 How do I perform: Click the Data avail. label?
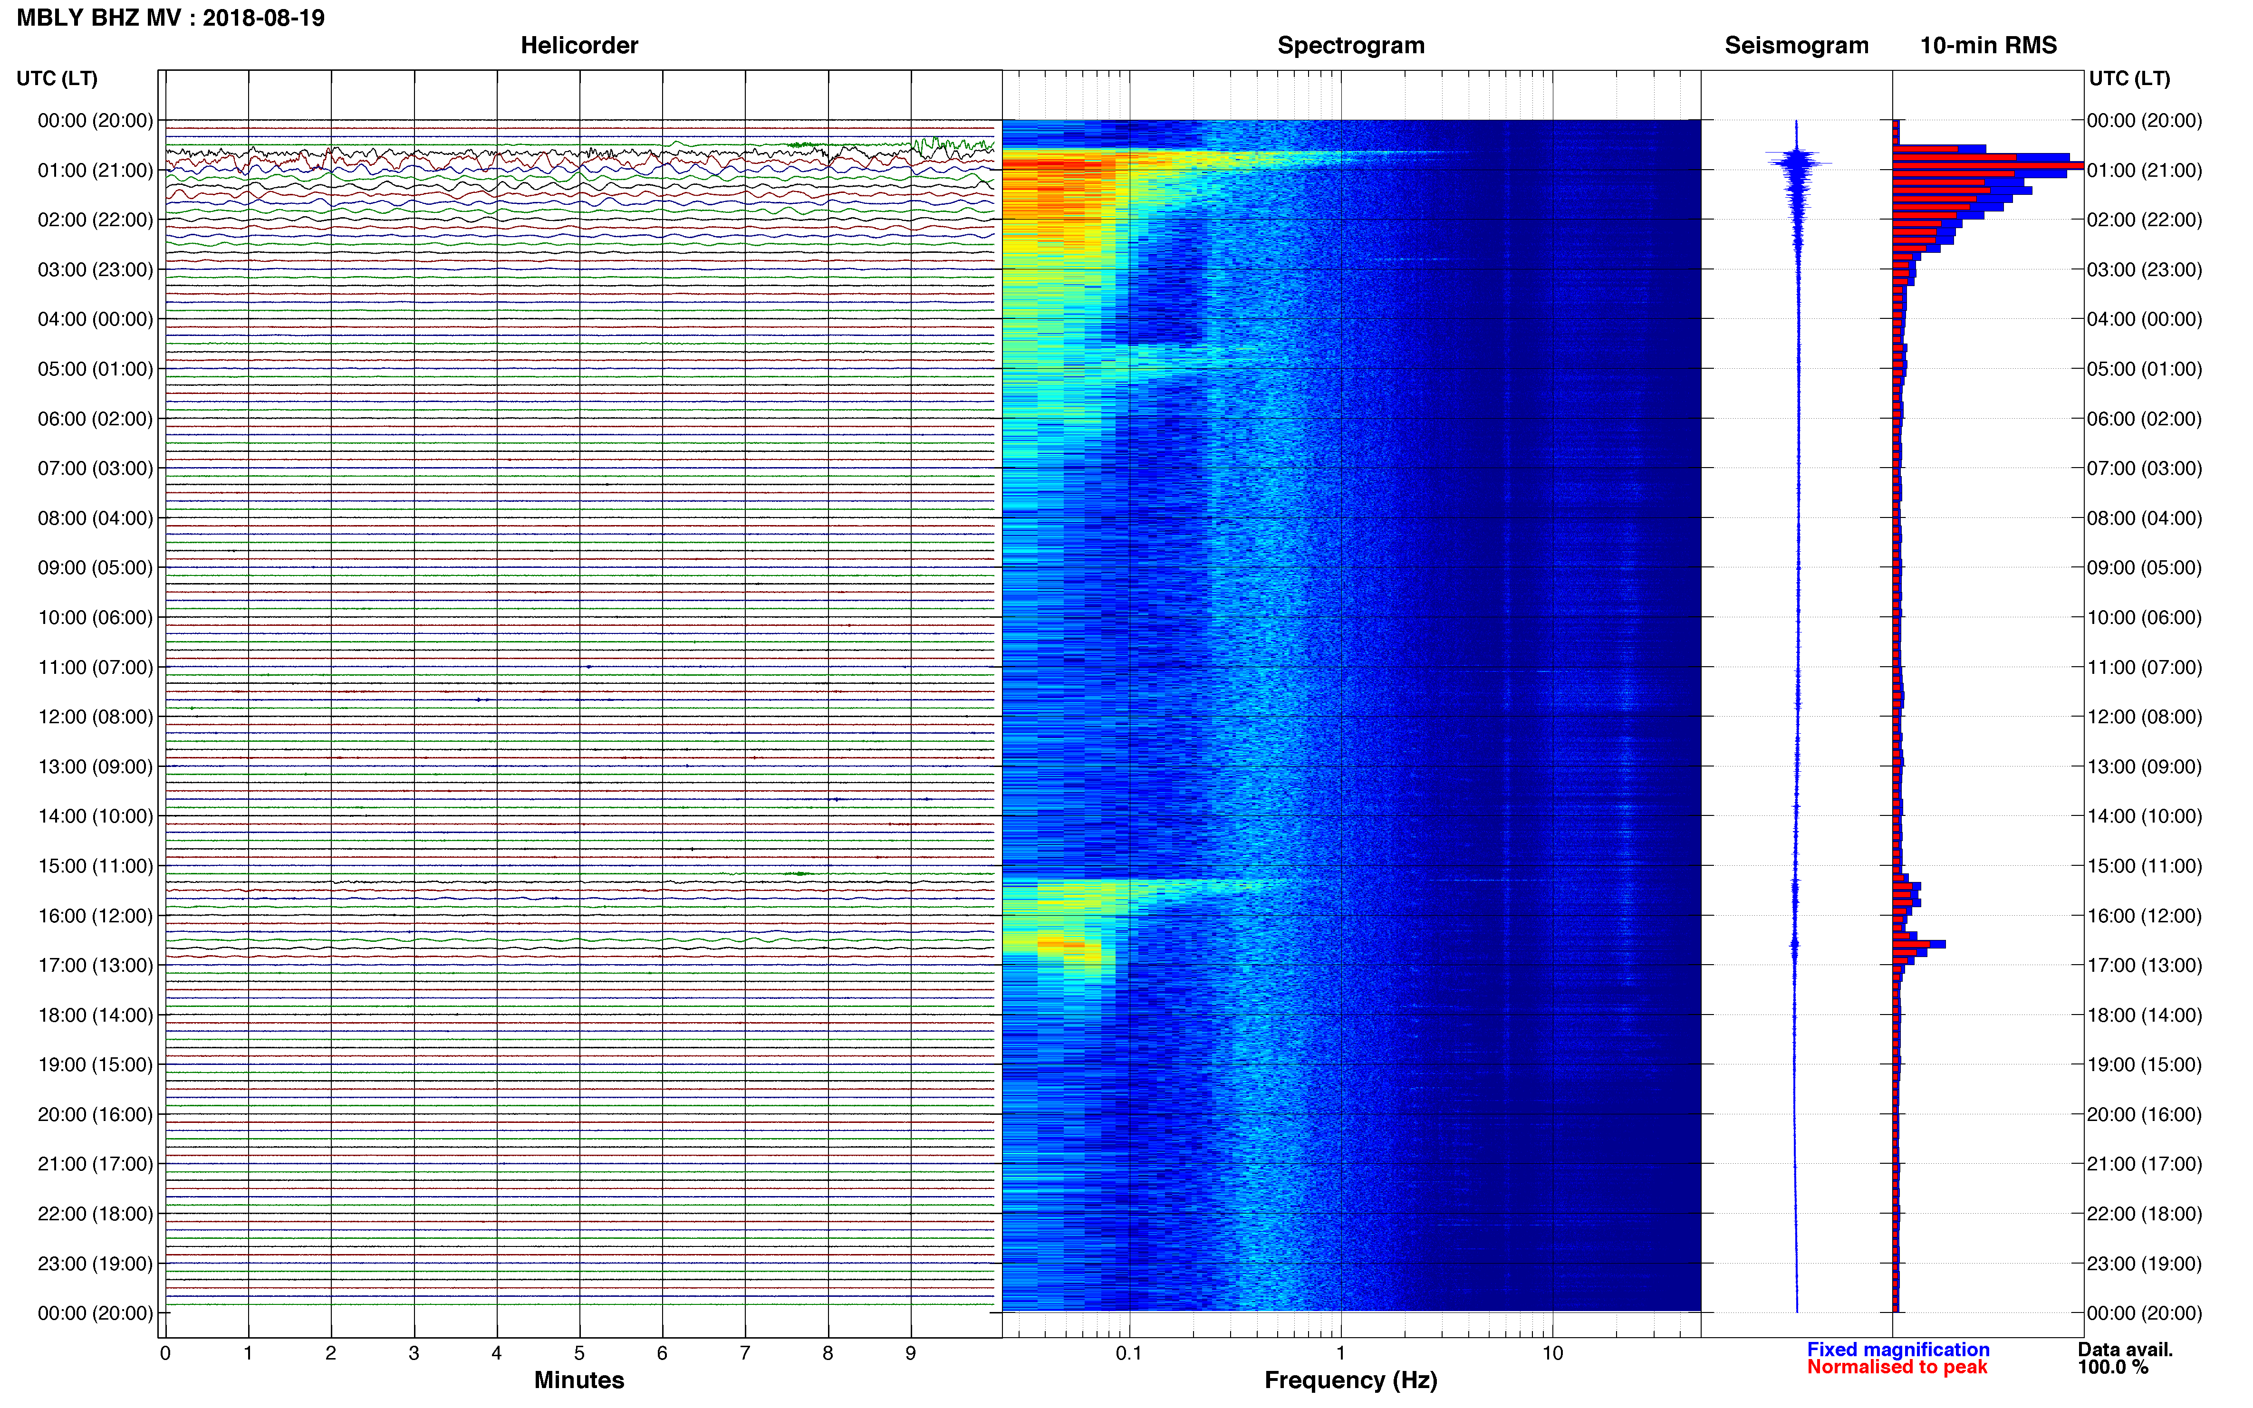(2126, 1350)
